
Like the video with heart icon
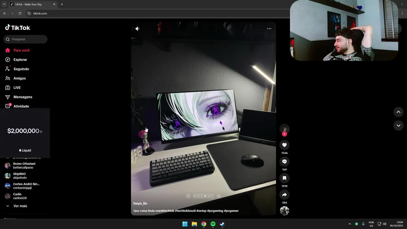(x=284, y=145)
